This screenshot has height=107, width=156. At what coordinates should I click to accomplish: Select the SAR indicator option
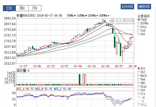(x=142, y=30)
